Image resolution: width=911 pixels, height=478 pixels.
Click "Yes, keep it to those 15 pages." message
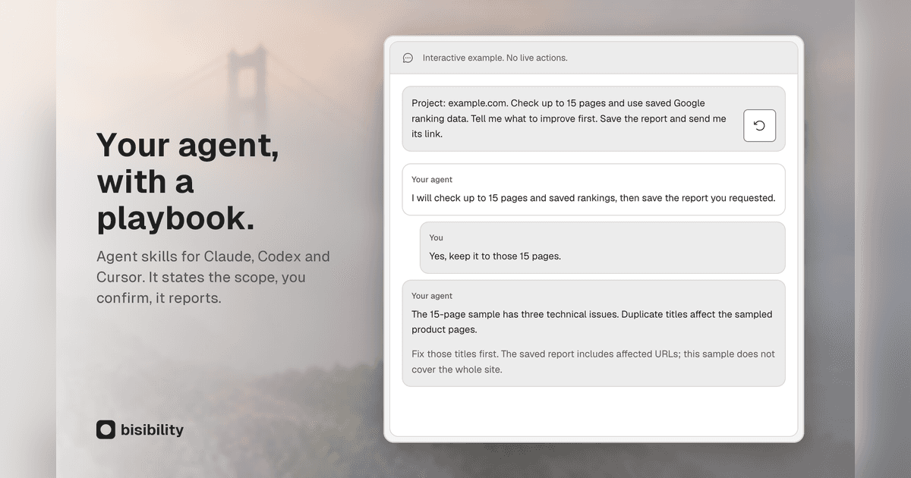tap(495, 256)
